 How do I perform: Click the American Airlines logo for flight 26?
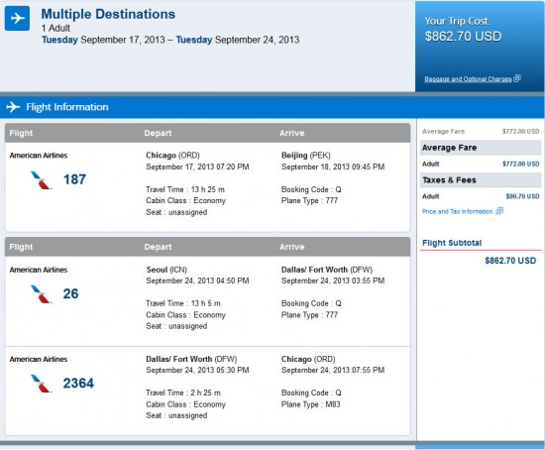41,294
